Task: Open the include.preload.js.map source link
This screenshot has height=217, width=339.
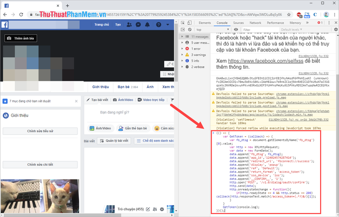Action: click(x=273, y=96)
